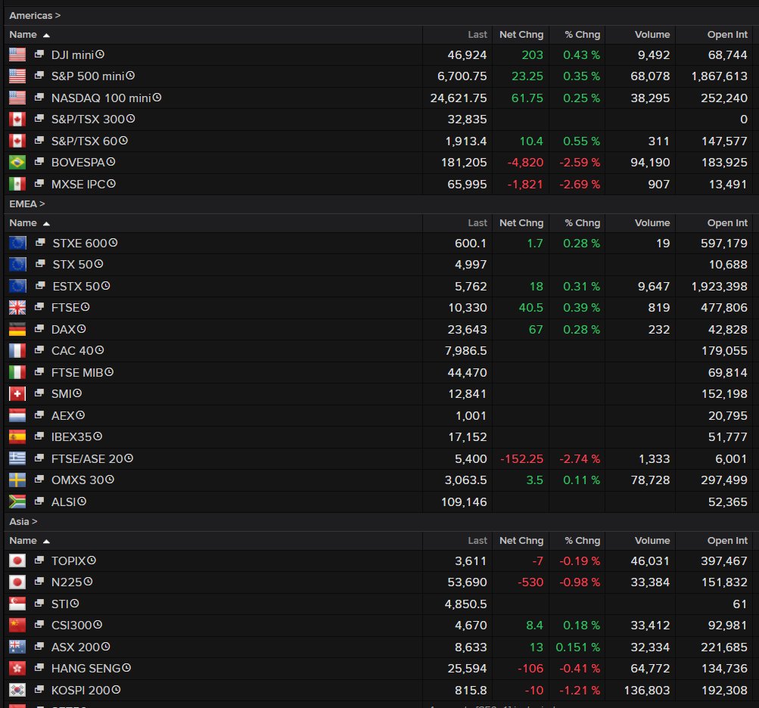Select the HANG SENG net change -106
759x708 pixels.
tap(530, 668)
